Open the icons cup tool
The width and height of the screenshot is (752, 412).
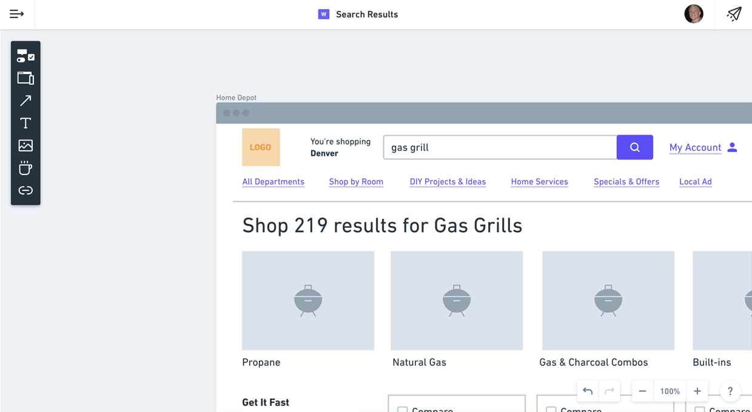click(25, 168)
